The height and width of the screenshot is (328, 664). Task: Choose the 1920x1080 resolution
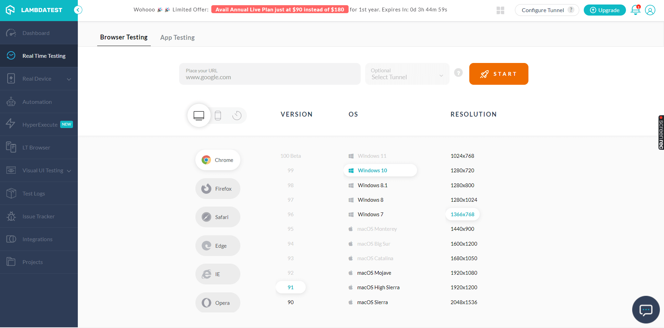click(464, 273)
